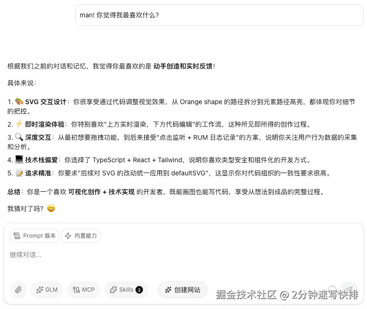Click the paperclip attachment icon
This screenshot has height=309, width=367.
tap(18, 290)
